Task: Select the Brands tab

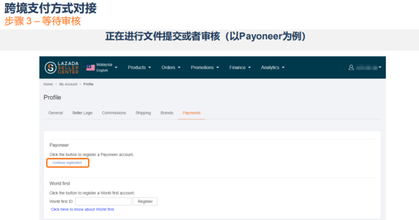Action: (167, 113)
